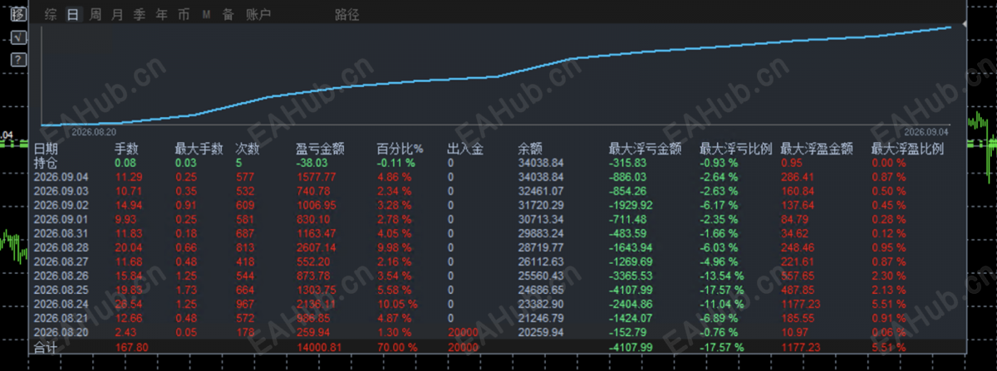Switch to the 综 summary tab
Screen dimensions: 997x371
point(52,14)
